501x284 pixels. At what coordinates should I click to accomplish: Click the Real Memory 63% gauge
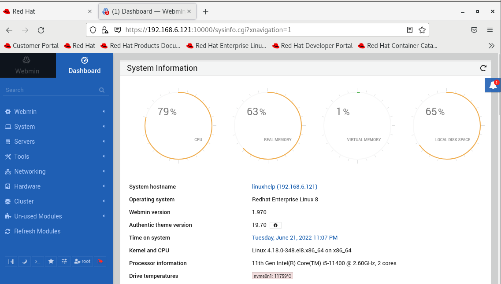268,126
